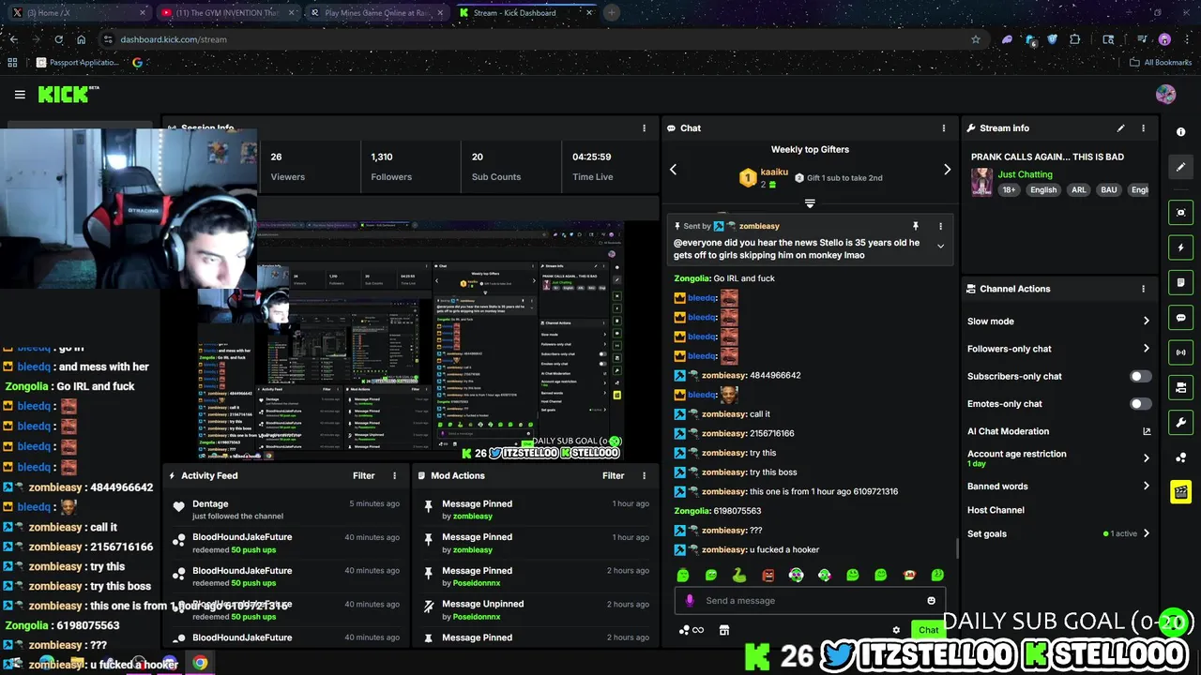Image resolution: width=1201 pixels, height=675 pixels.
Task: Edit stream info with the pencil icon
Action: point(1120,128)
